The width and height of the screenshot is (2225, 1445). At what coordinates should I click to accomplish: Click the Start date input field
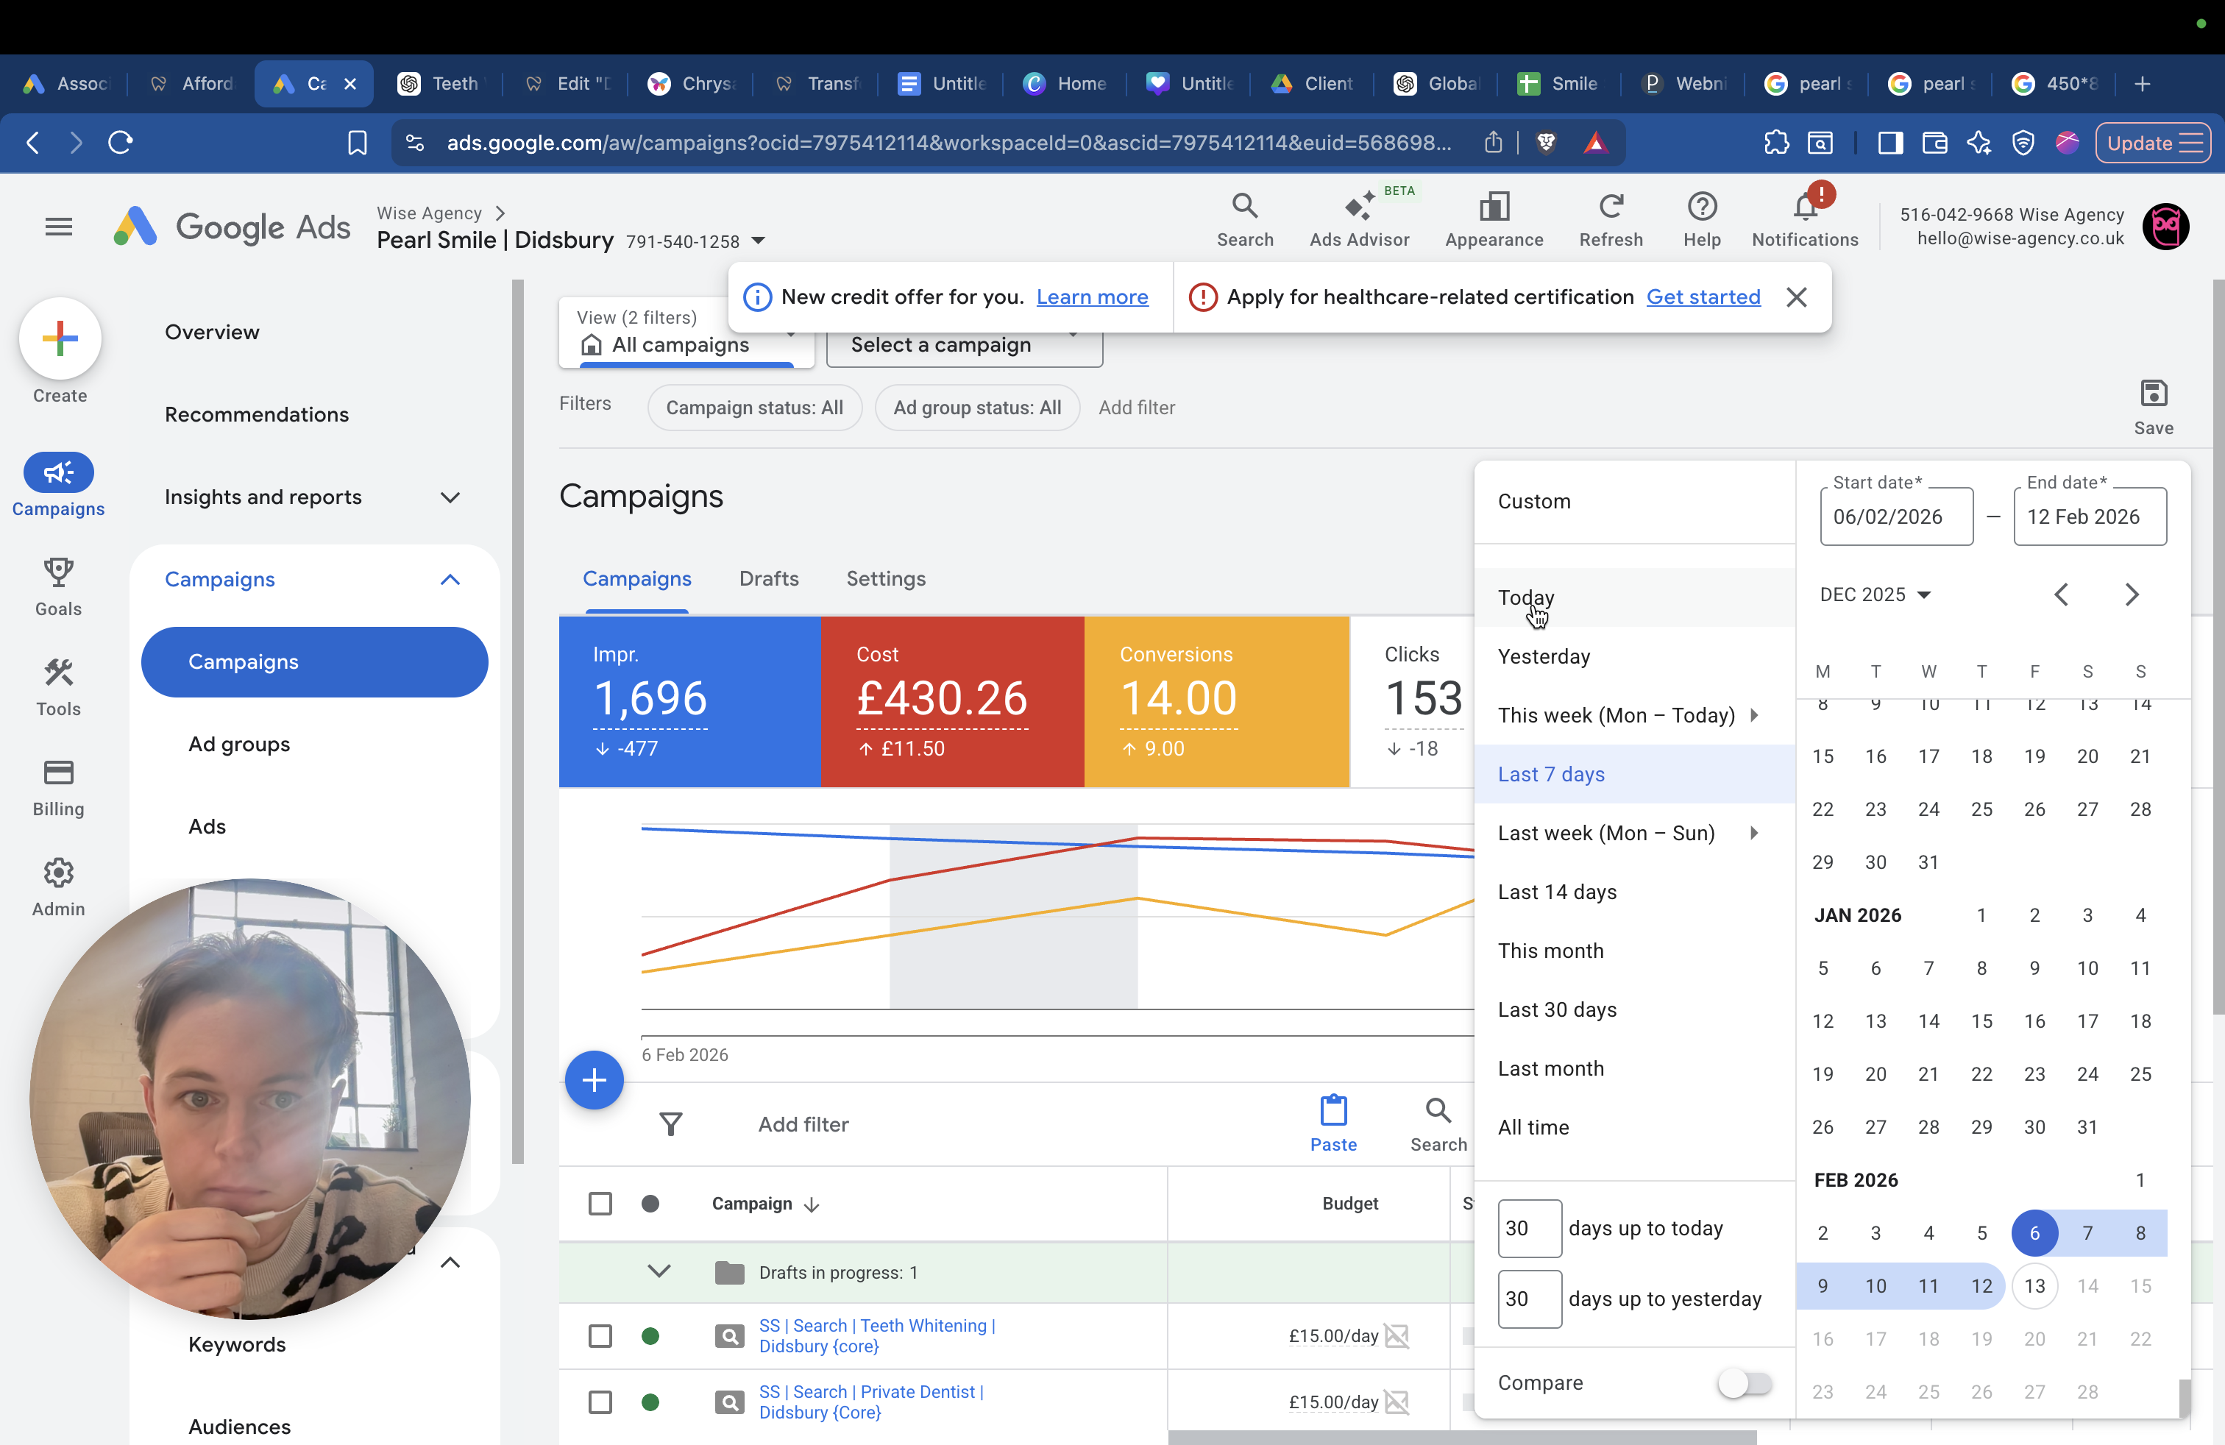tap(1896, 516)
